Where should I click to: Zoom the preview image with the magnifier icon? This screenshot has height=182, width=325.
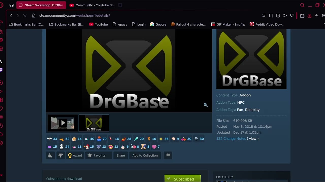pyautogui.click(x=206, y=105)
